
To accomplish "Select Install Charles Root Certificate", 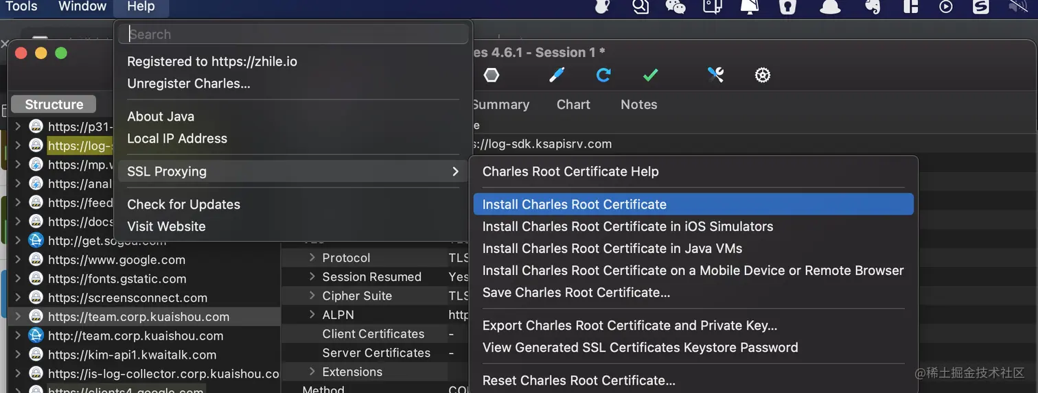I will [x=693, y=204].
